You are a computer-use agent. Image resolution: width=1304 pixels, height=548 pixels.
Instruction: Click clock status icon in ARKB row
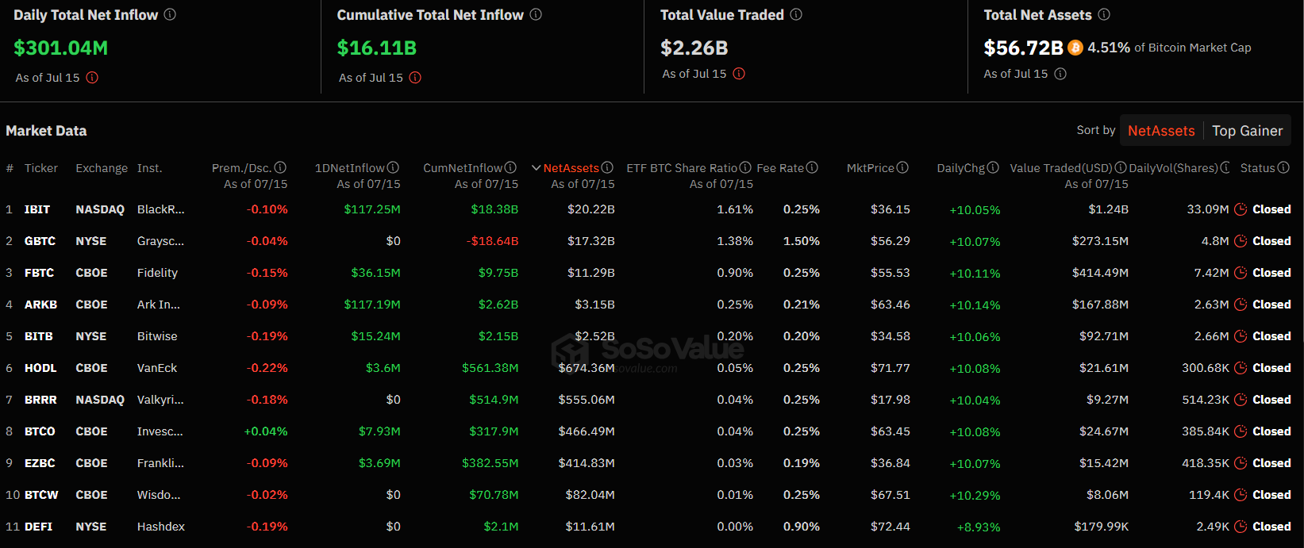point(1241,305)
